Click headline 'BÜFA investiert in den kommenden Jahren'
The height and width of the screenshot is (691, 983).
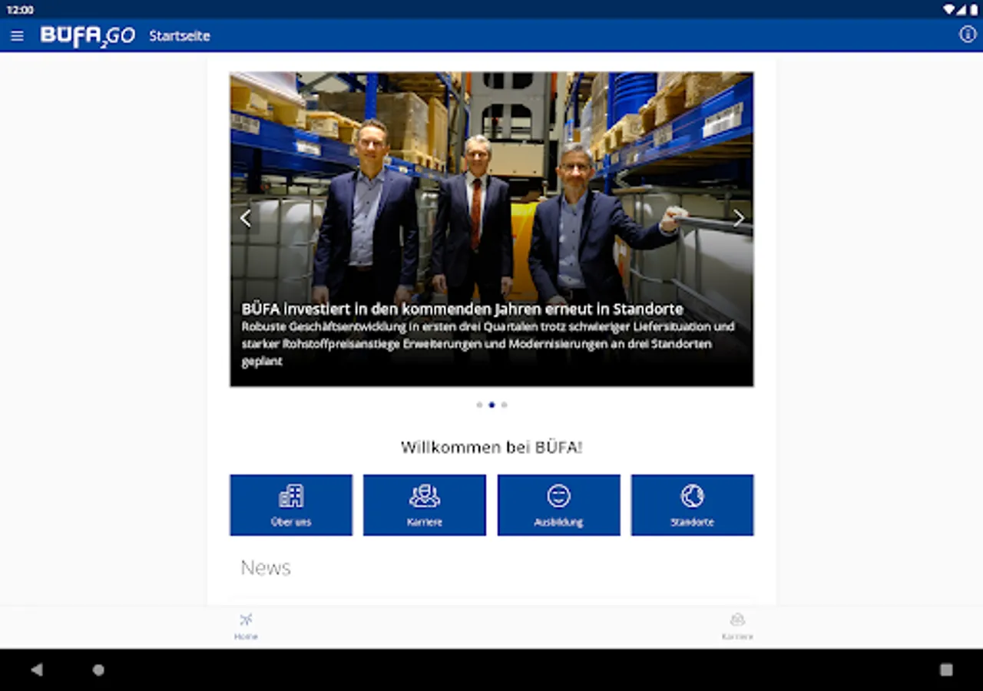pos(462,309)
